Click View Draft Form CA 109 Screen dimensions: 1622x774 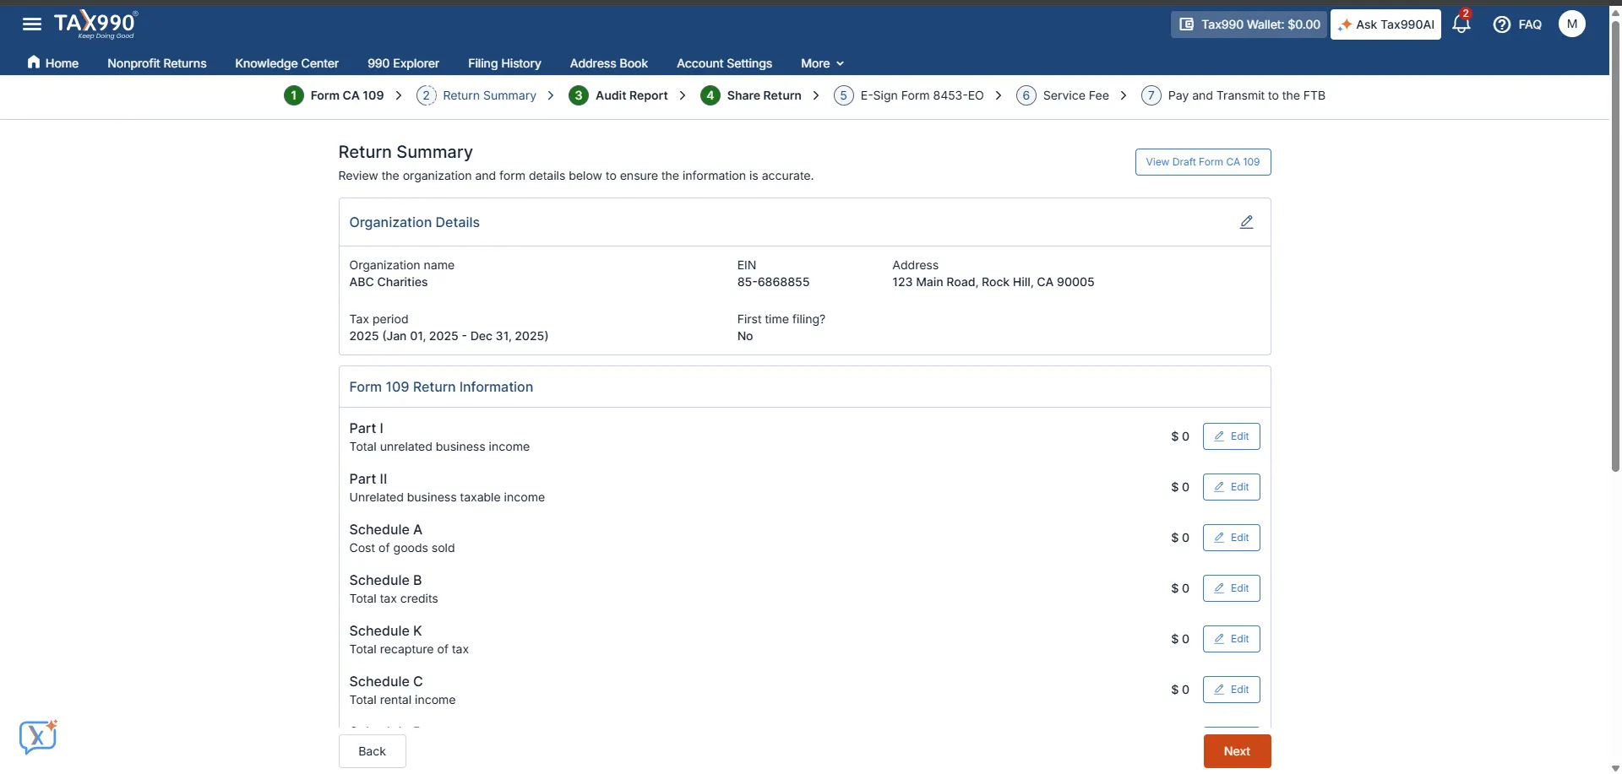tap(1203, 161)
